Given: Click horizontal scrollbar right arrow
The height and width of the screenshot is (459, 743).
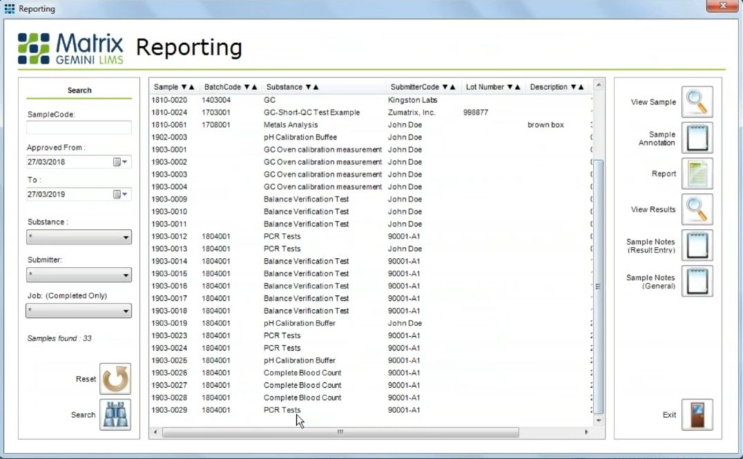Looking at the screenshot, I should click(x=587, y=432).
